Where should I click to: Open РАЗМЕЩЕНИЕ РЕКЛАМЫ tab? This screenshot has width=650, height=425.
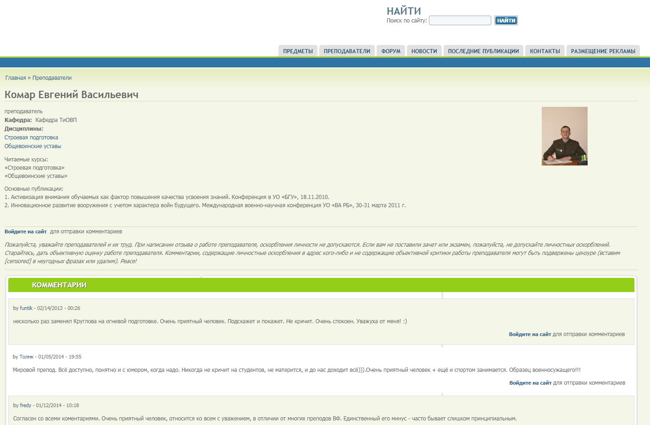[603, 51]
